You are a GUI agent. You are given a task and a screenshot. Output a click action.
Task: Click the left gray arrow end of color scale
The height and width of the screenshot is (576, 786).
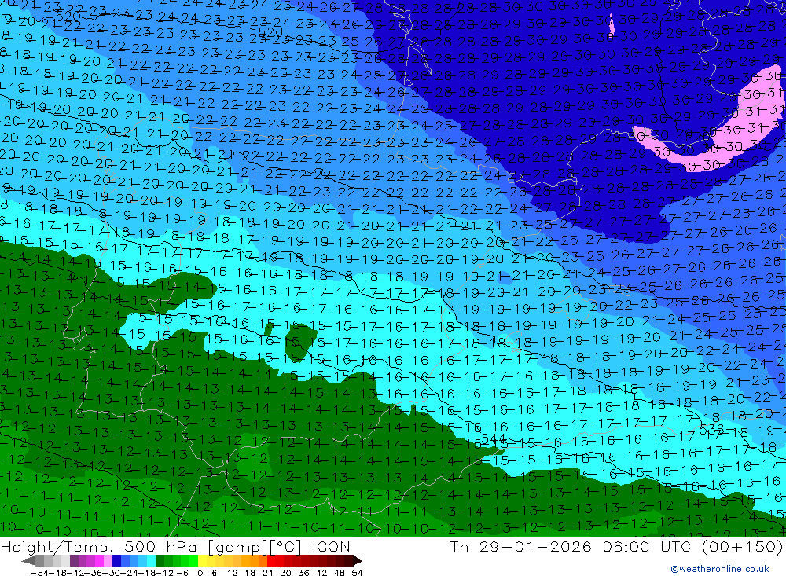(28, 561)
